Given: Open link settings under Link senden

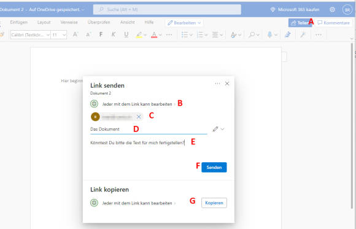Looking at the screenshot, I should [x=133, y=104].
